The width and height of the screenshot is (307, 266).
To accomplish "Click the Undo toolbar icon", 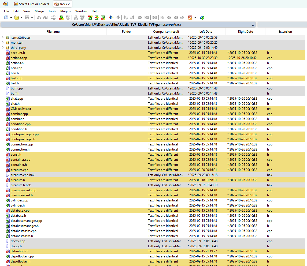I will [39, 18].
